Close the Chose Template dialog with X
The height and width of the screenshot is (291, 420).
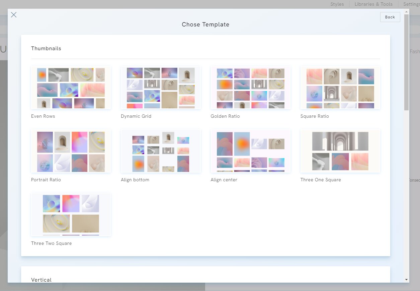(14, 15)
